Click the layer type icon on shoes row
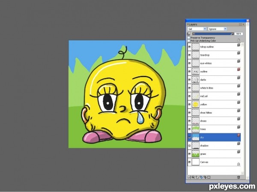Viewport: 257px width, 192px height. [239, 119]
